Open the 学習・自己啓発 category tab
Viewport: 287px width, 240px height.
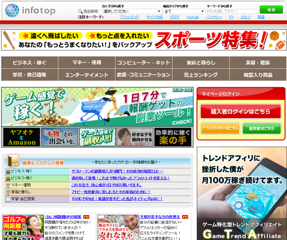30,75
